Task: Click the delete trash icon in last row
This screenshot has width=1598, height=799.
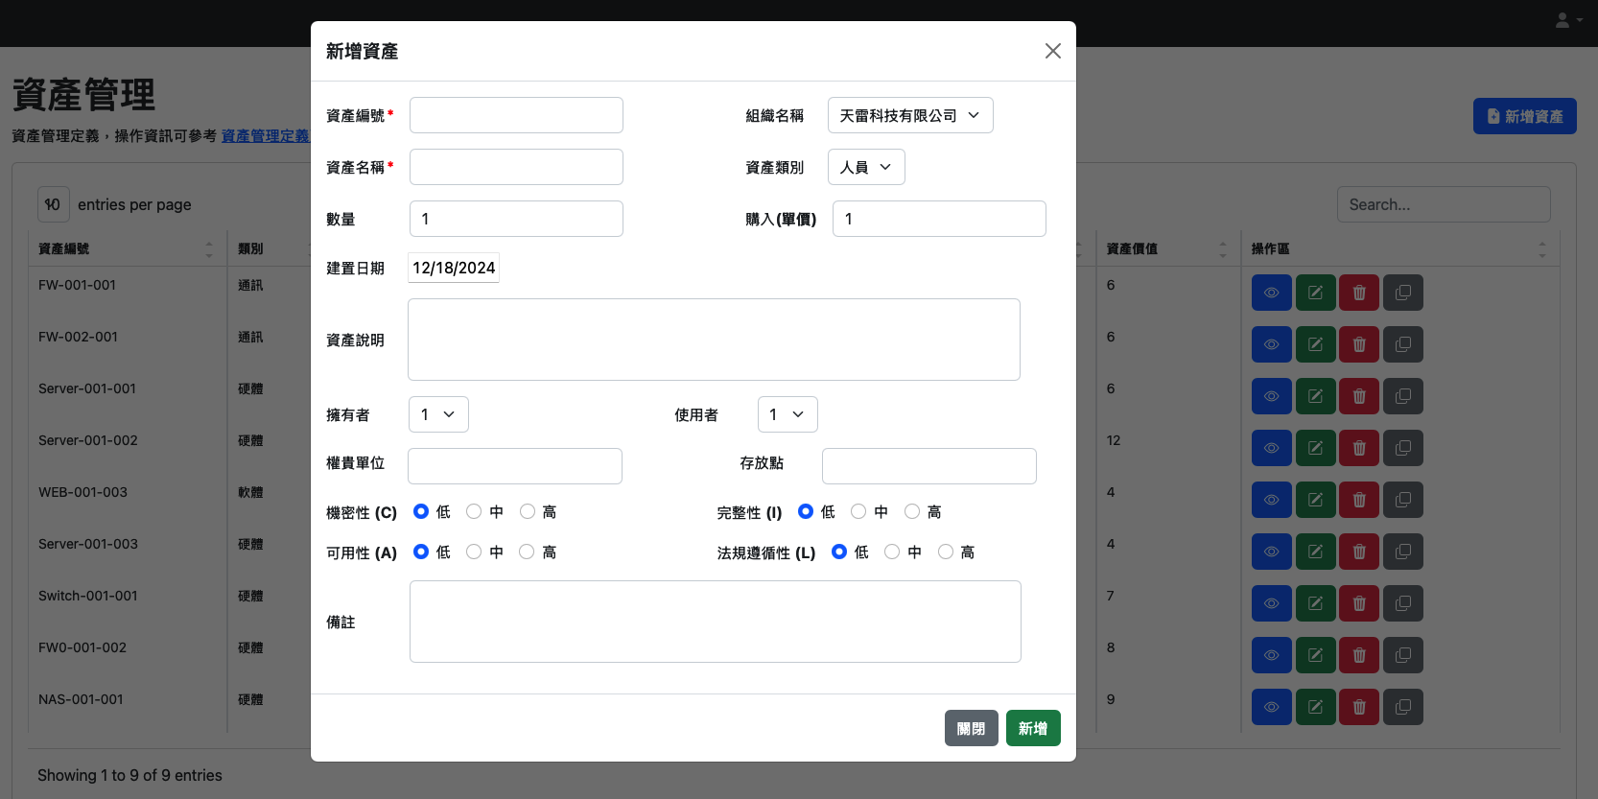Action: pos(1359,707)
